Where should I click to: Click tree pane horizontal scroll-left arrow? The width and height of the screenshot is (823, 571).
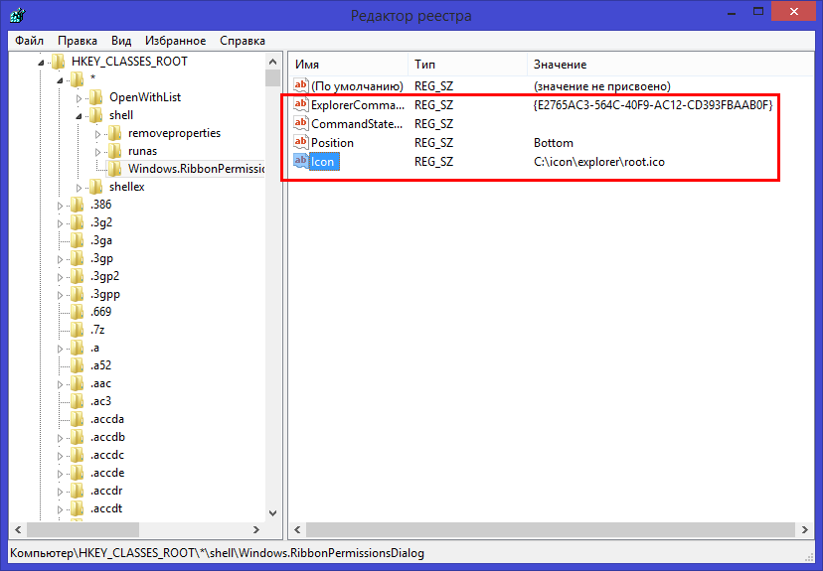[x=18, y=529]
